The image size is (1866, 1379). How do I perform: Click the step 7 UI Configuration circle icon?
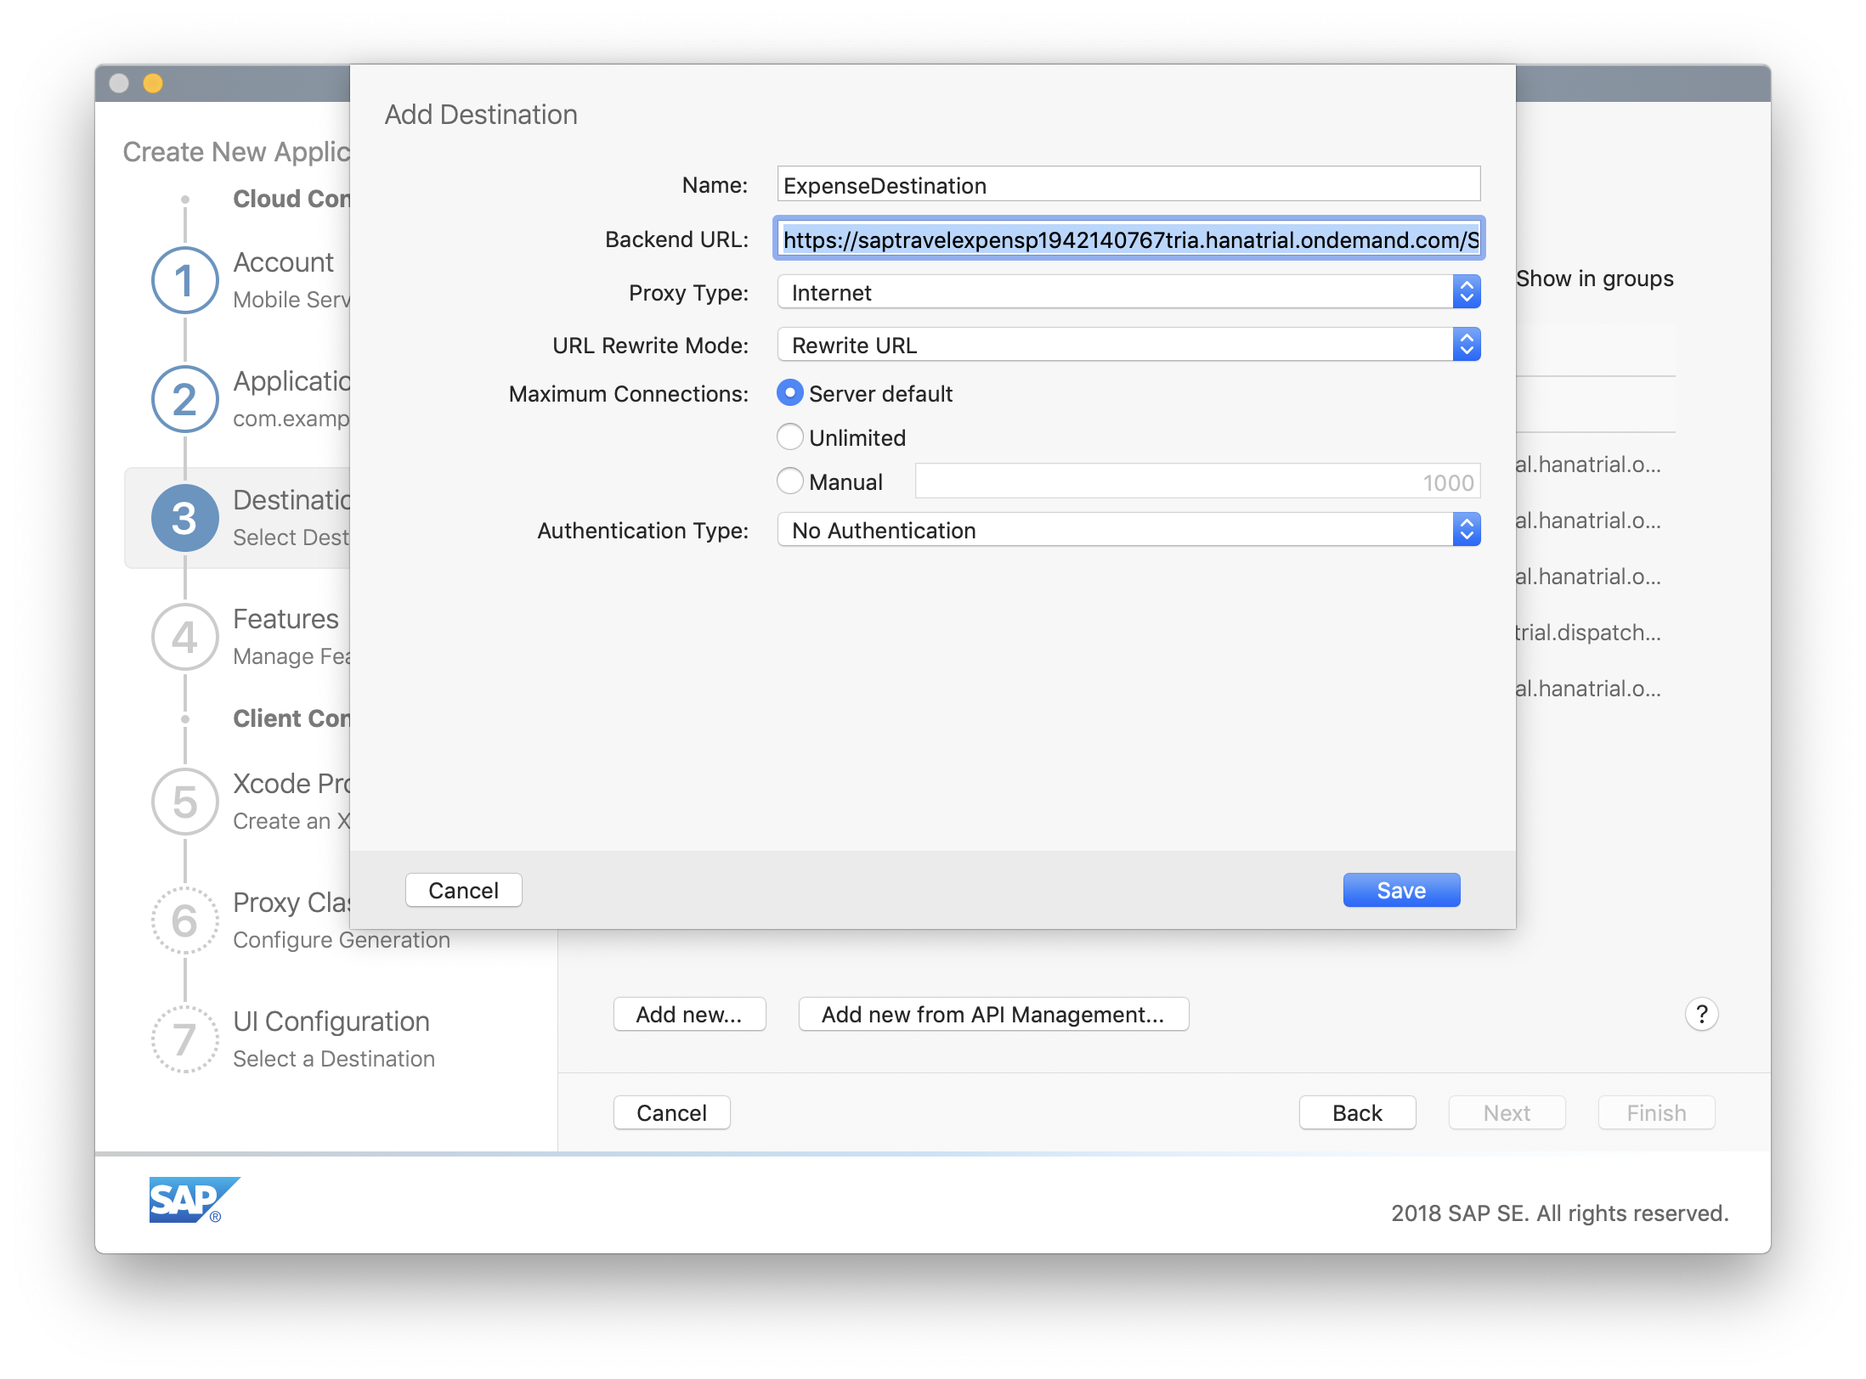tap(184, 1039)
